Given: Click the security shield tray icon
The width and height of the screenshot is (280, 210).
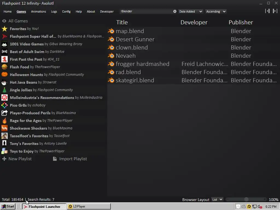Looking at the screenshot, I should (x=238, y=206).
